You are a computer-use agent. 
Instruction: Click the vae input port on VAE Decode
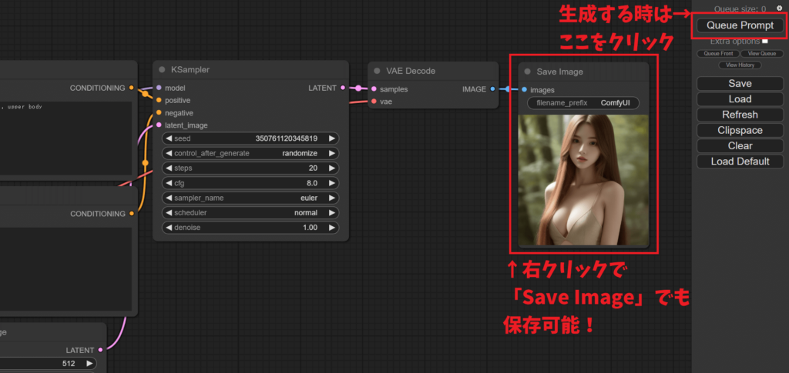(x=374, y=102)
